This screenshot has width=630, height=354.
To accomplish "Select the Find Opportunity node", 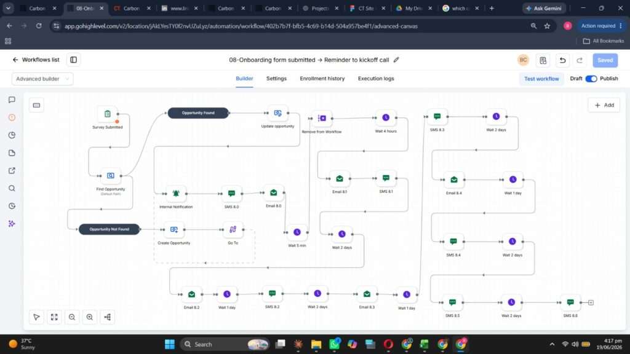I will coord(111,176).
